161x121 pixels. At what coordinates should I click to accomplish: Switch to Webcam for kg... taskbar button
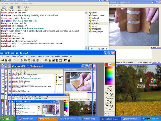click(89, 119)
